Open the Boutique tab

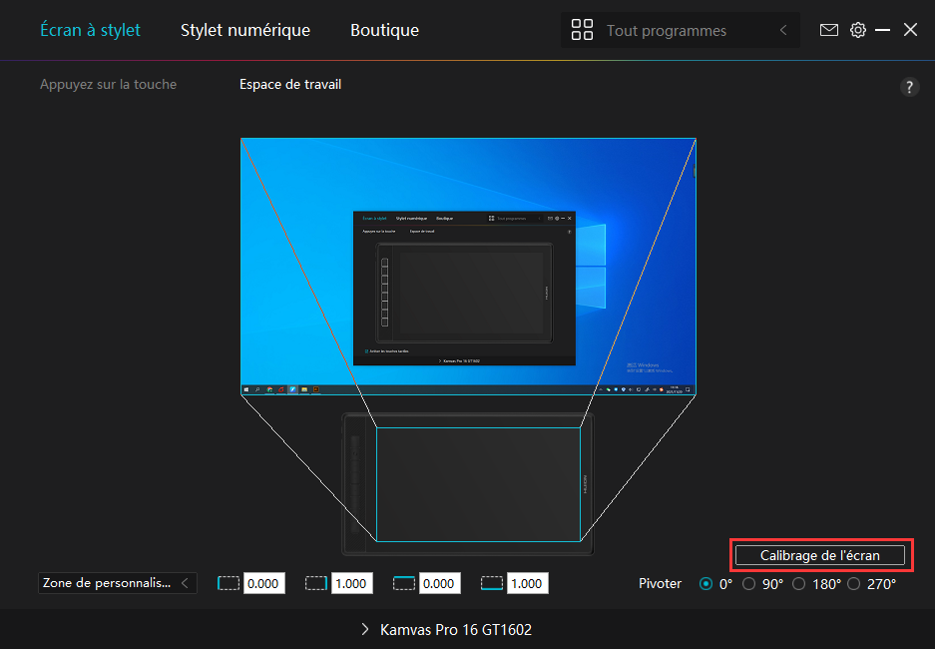[384, 30]
